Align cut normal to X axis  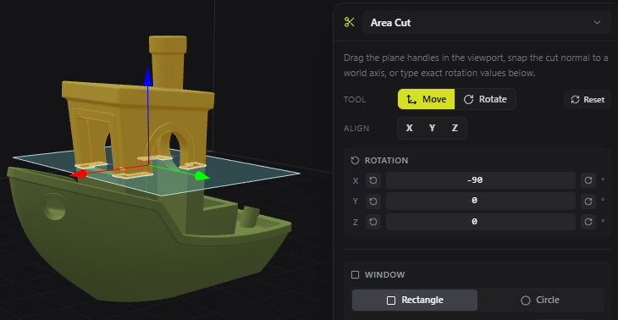(x=410, y=128)
